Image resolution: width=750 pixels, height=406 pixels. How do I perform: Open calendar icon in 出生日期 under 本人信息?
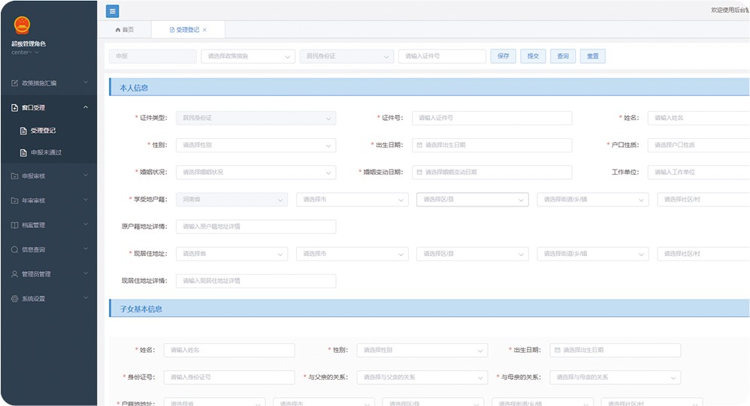(x=419, y=145)
